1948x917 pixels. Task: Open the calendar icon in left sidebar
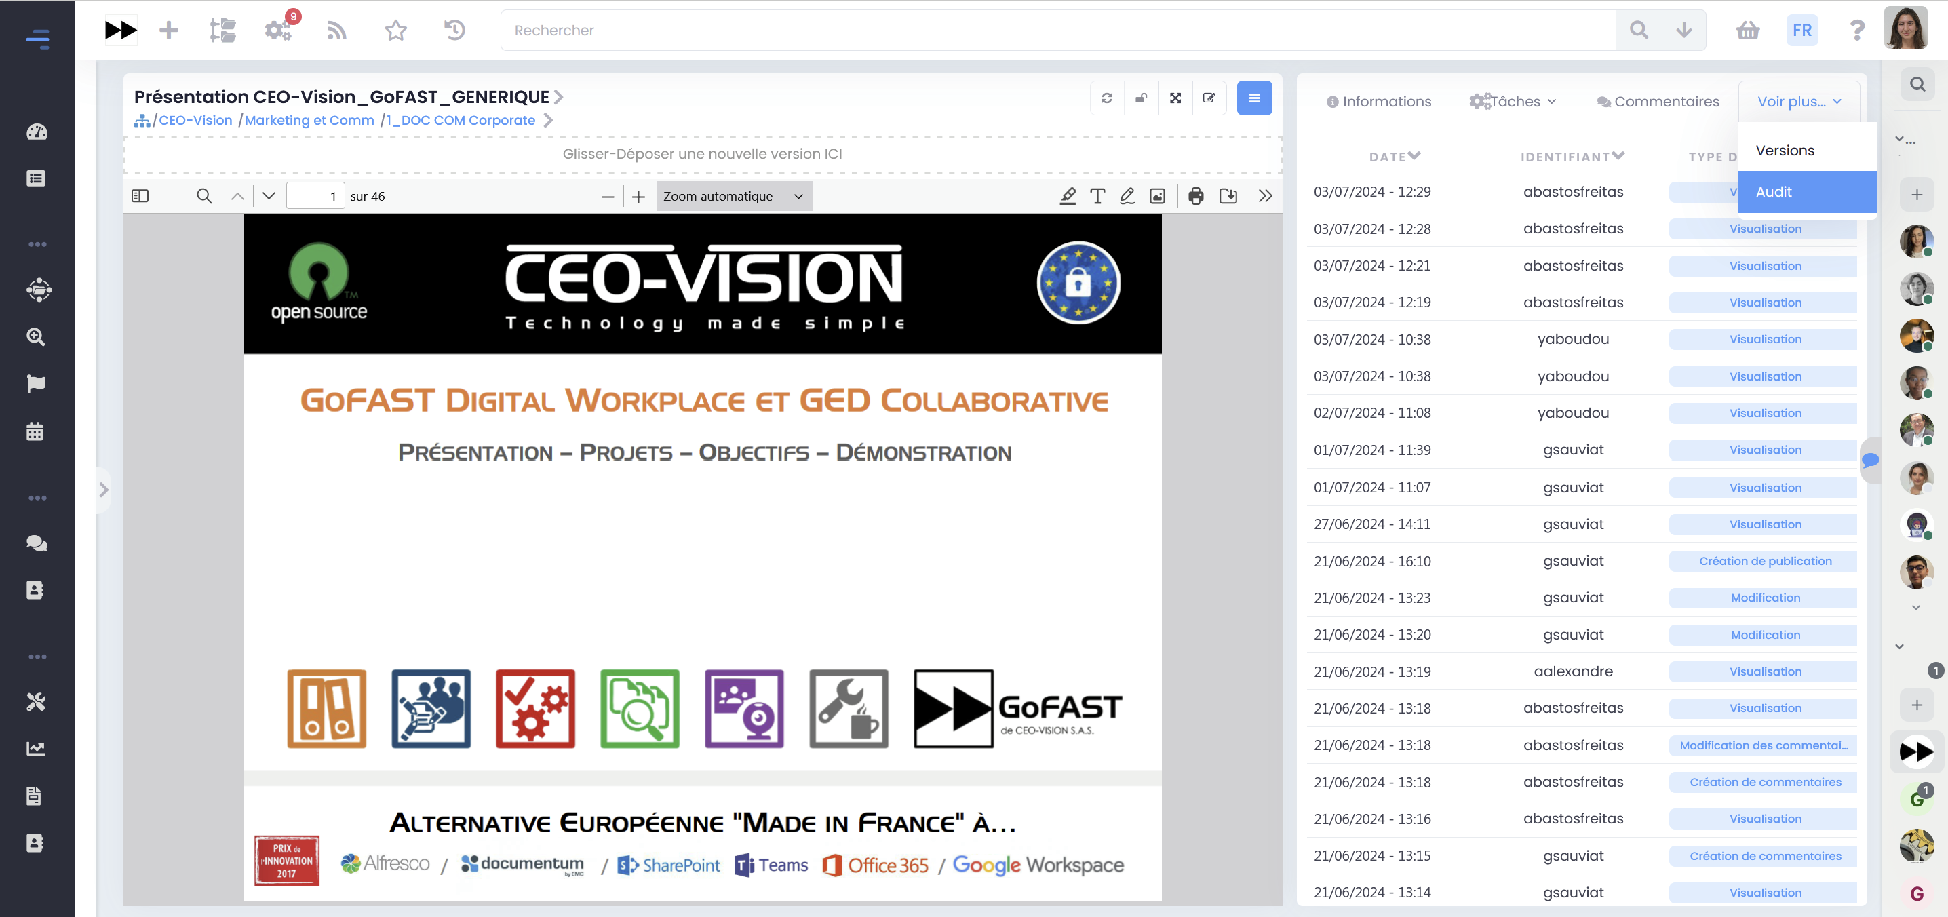point(35,431)
